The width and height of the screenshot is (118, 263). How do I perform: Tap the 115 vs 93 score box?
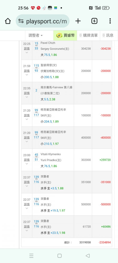point(36,68)
